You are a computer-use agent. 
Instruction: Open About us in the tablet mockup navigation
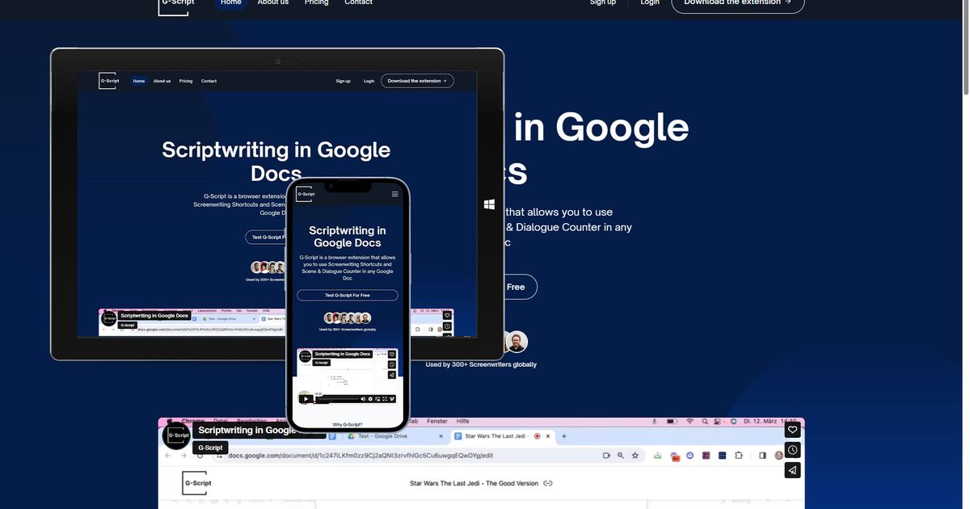[x=162, y=81]
